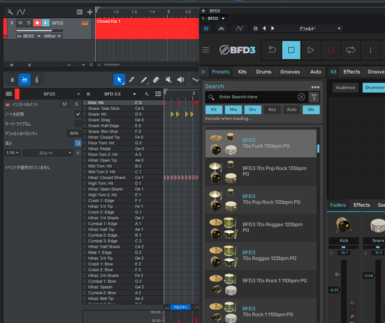Open the 1/16 note length dropdown
Screen dimensions: 385x323
12,153
